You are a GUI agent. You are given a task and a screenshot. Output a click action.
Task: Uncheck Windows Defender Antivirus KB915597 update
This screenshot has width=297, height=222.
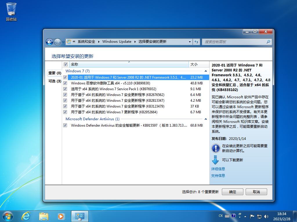click(x=65, y=125)
